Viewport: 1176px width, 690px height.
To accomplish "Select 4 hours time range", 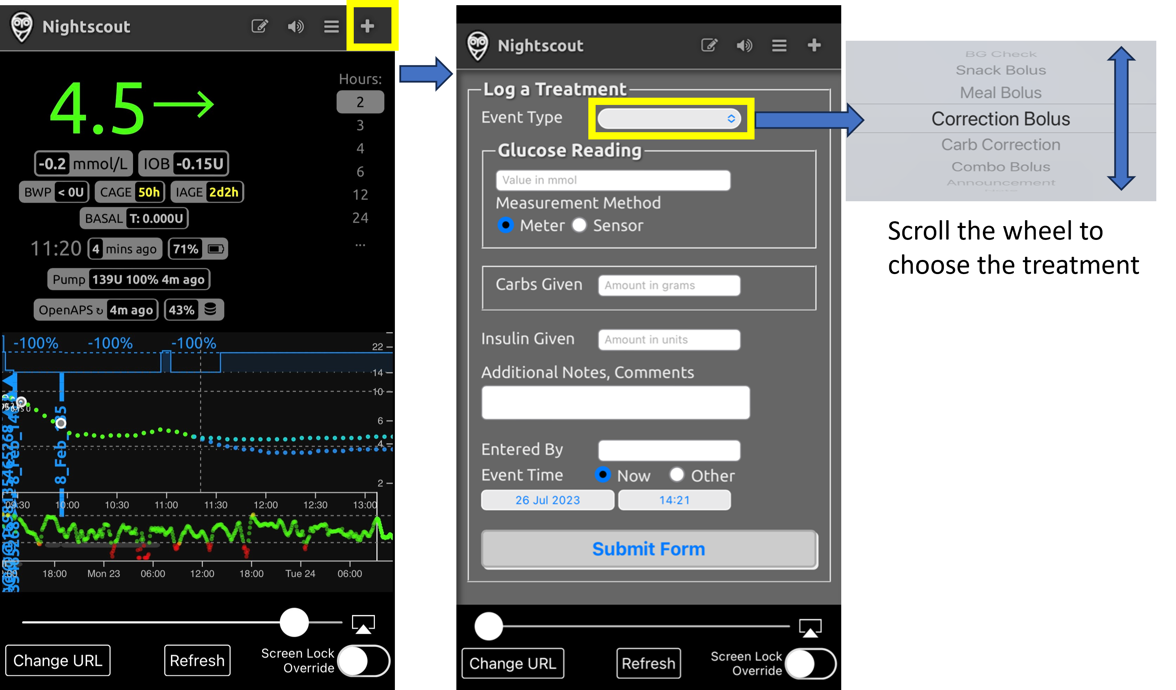I will coord(360,148).
